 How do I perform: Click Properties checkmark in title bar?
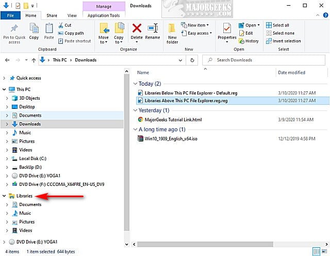pos(18,6)
